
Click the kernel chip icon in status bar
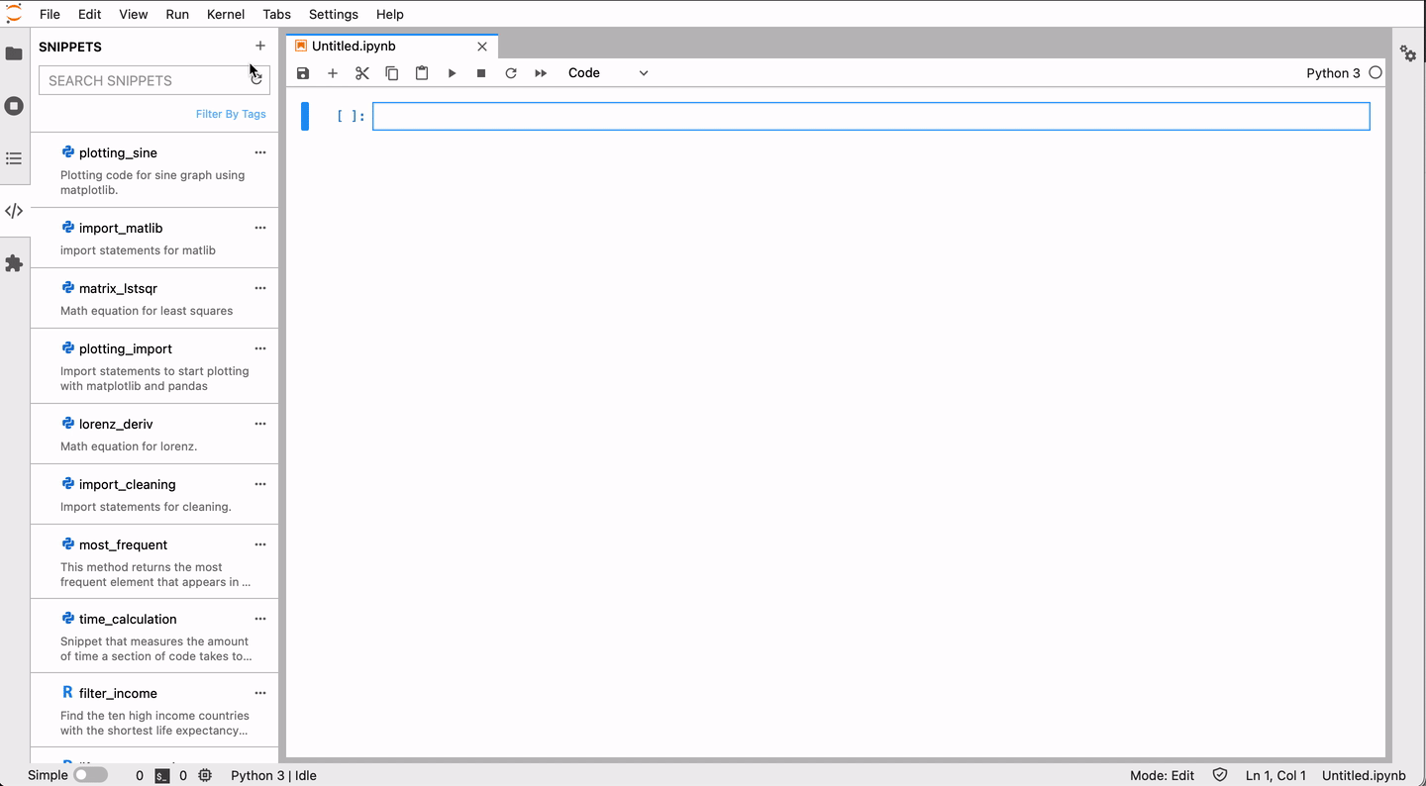pyautogui.click(x=205, y=776)
